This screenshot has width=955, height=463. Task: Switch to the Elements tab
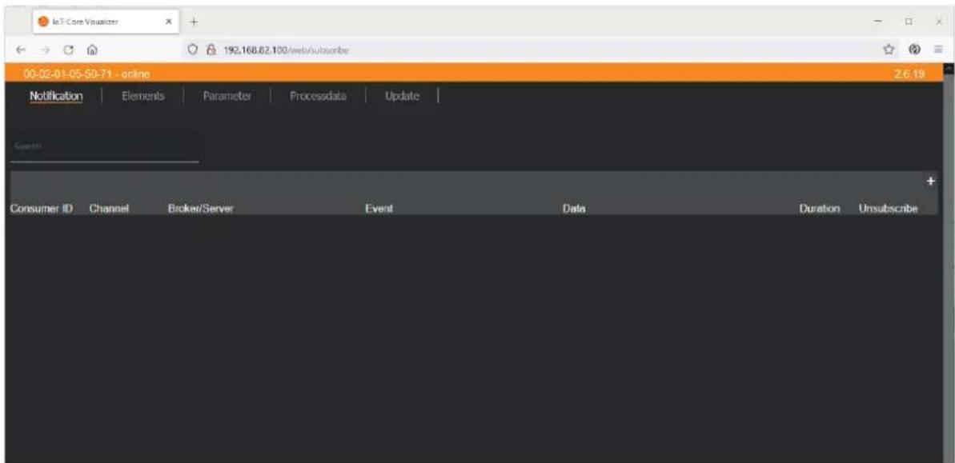pos(143,96)
